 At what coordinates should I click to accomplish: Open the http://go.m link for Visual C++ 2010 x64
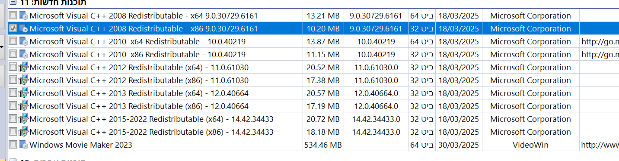pyautogui.click(x=600, y=42)
